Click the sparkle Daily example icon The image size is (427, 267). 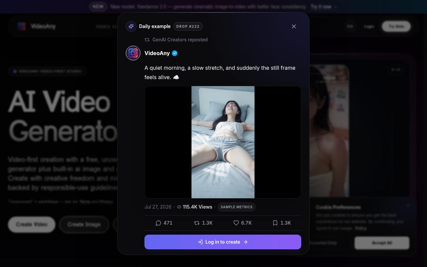point(131,26)
